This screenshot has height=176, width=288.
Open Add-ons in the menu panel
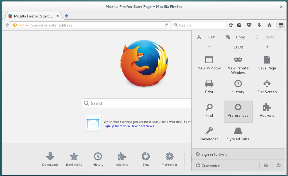tap(267, 111)
